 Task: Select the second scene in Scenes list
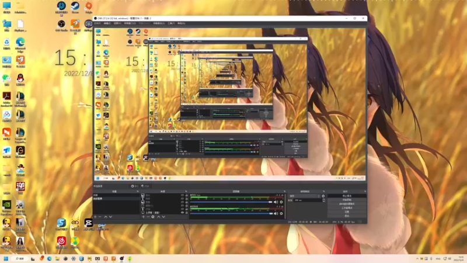[116, 199]
